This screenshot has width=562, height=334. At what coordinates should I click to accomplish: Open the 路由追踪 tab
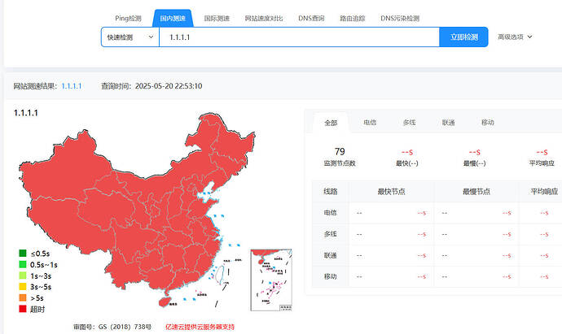click(x=353, y=18)
